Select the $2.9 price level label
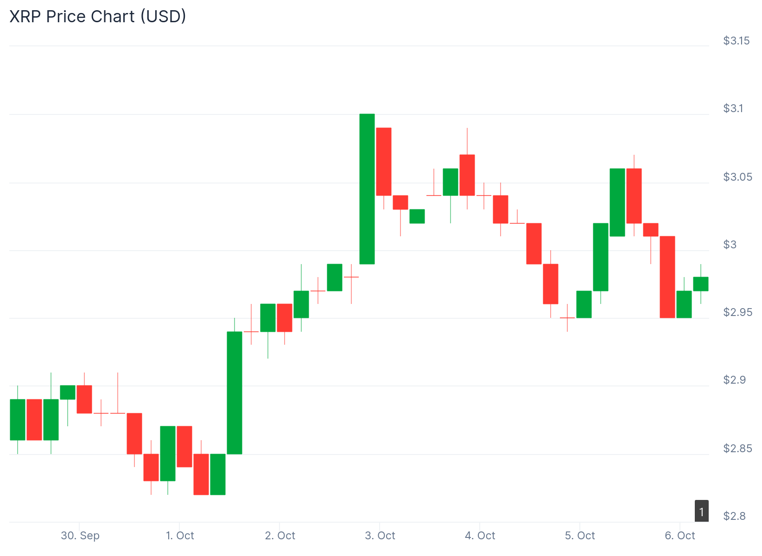Viewport: 762px width, 556px height. pyautogui.click(x=733, y=380)
